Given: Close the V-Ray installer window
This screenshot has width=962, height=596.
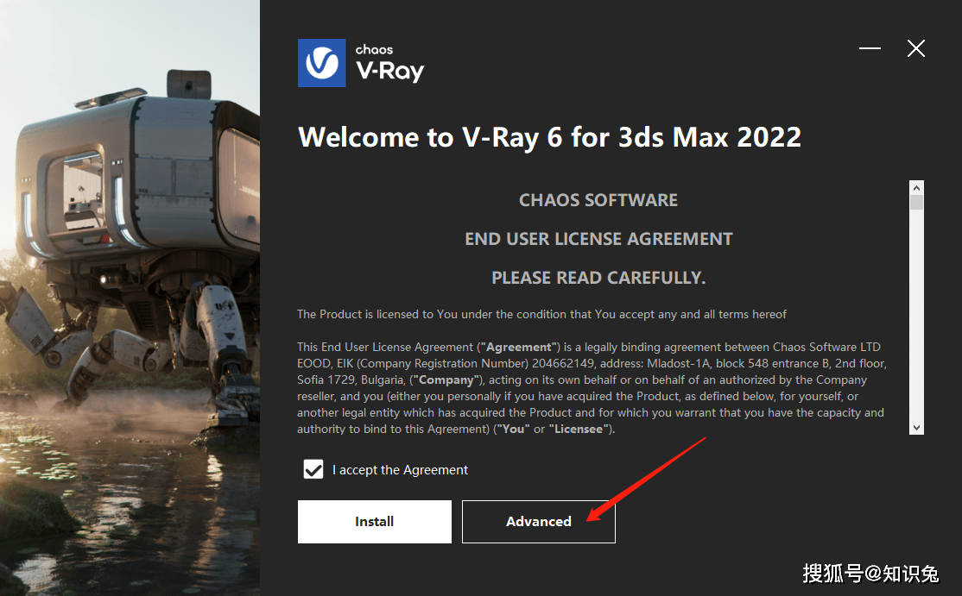Looking at the screenshot, I should [916, 48].
